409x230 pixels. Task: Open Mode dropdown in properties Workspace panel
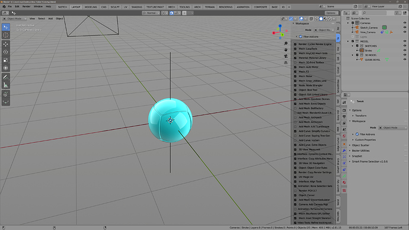pyautogui.click(x=392, y=128)
